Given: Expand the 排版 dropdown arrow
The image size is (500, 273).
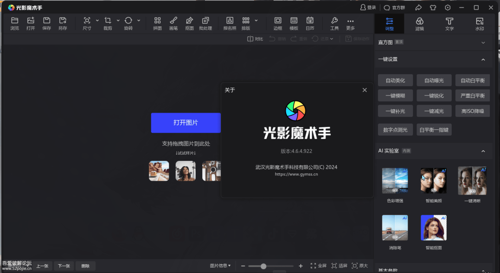Looking at the screenshot, I should [256, 20].
